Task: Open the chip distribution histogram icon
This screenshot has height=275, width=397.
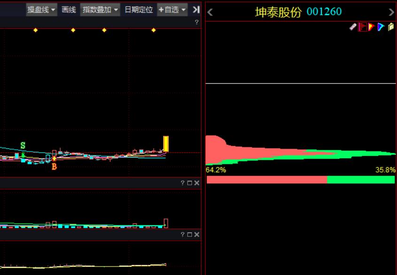Action: (362, 27)
